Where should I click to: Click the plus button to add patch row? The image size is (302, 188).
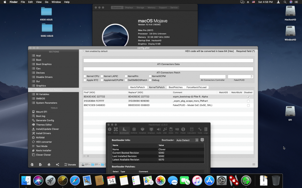(88, 156)
